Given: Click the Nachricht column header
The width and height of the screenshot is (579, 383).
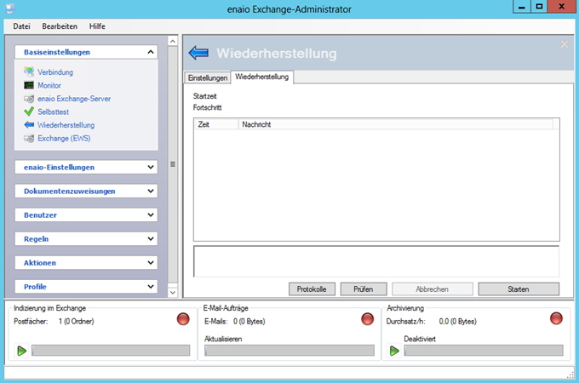Looking at the screenshot, I should pyautogui.click(x=256, y=124).
